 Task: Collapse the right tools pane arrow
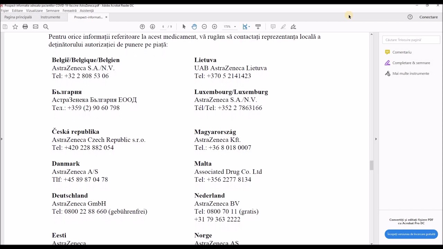(376, 139)
